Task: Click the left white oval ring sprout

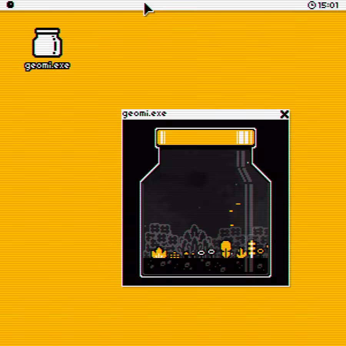Action: click(x=201, y=253)
